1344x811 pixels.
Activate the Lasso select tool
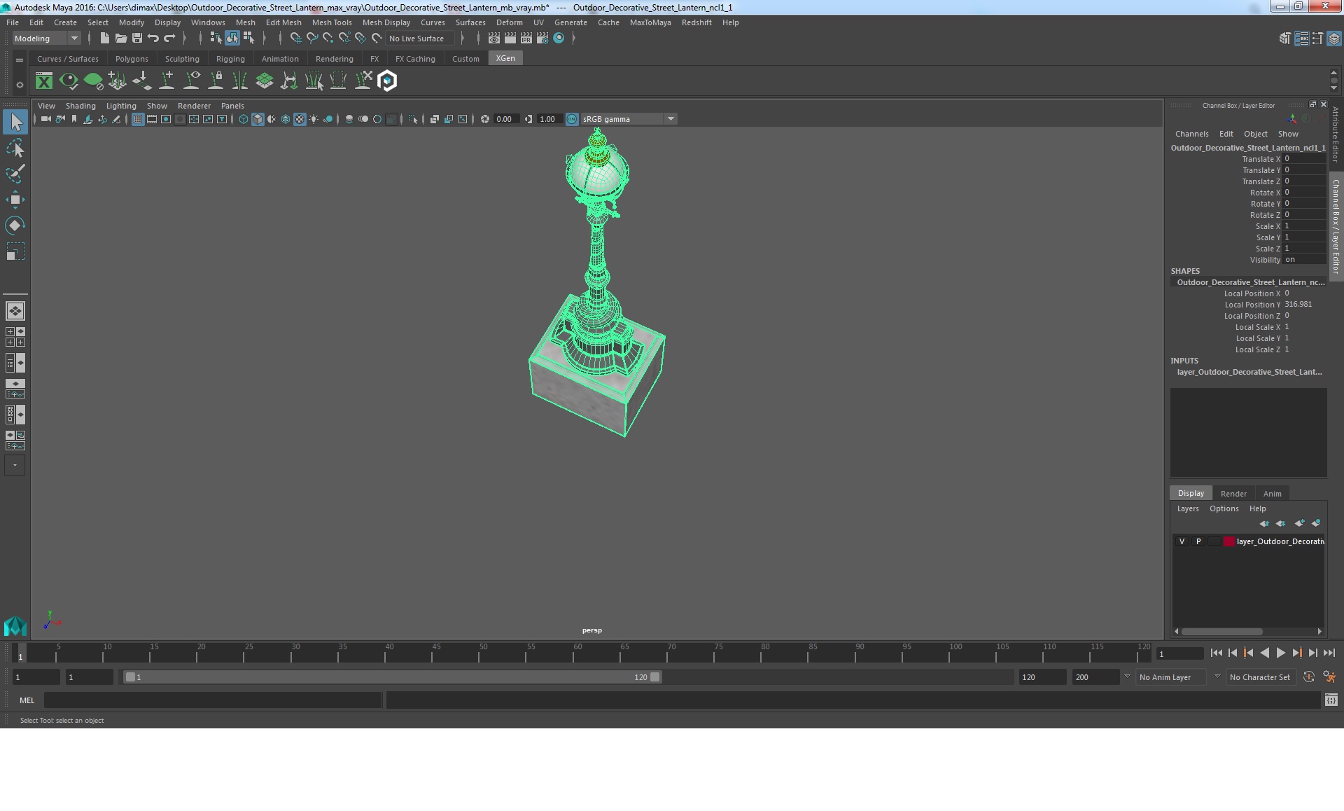coord(15,148)
